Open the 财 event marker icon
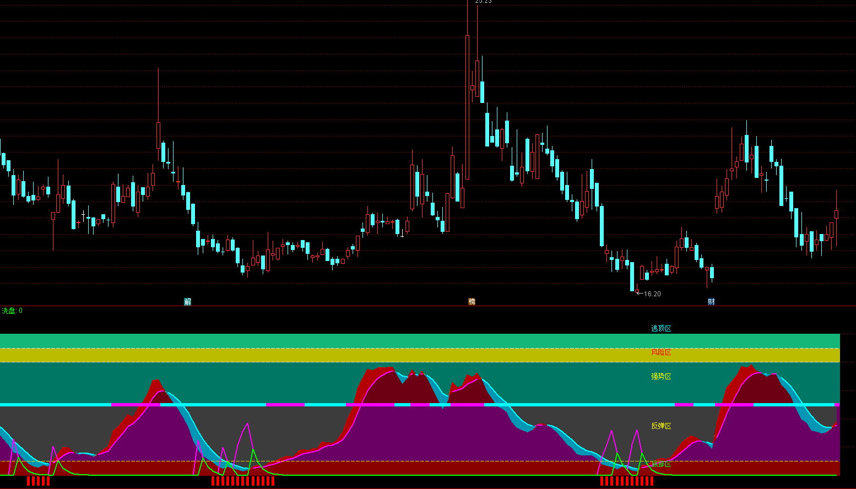 [x=712, y=302]
